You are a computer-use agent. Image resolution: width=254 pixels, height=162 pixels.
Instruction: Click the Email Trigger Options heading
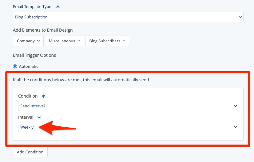(x=34, y=56)
